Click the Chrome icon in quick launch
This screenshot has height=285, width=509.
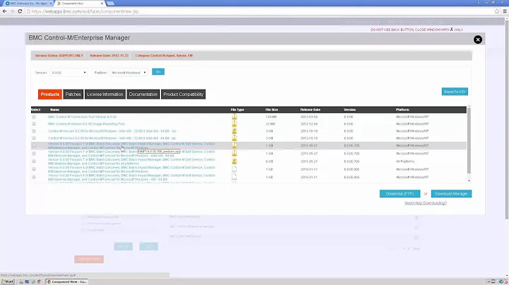coord(39,281)
